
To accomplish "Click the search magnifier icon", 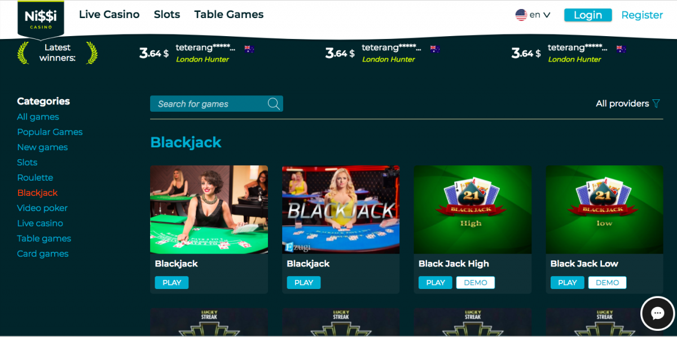I will click(274, 104).
